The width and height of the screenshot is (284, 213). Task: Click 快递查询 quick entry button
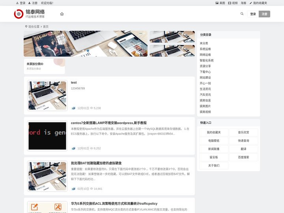point(243,141)
